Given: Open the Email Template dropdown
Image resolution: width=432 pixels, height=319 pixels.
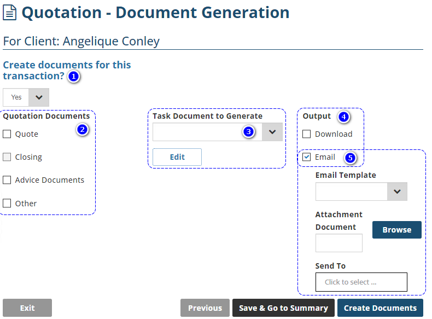Looking at the screenshot, I should [x=397, y=192].
